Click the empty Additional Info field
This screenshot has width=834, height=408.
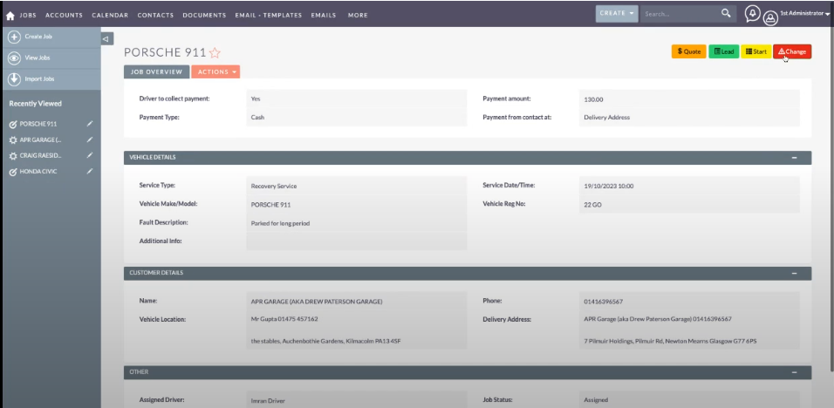(x=356, y=241)
